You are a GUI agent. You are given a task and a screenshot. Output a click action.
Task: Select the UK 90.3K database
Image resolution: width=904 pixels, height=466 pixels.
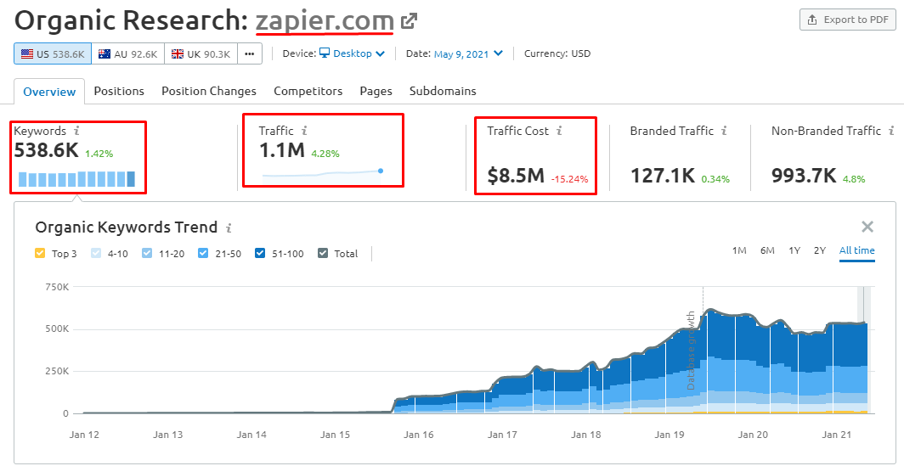pyautogui.click(x=201, y=54)
